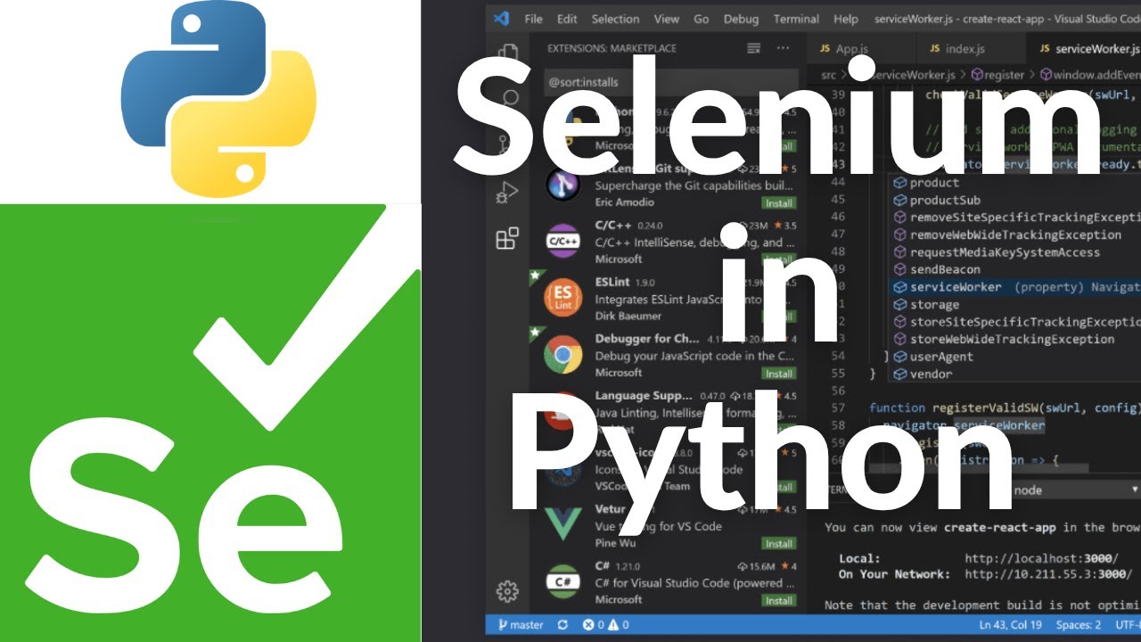1141x642 pixels.
Task: Open the Run and Debug view icon
Action: [x=507, y=191]
